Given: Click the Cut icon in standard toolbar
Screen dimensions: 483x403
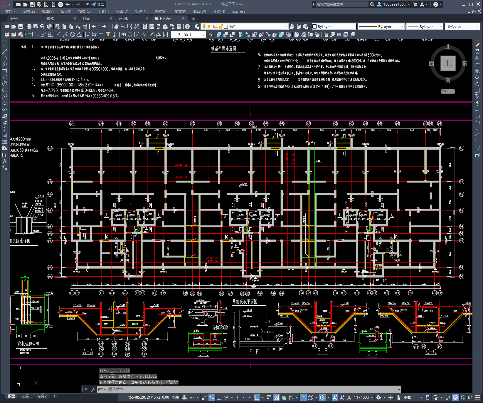Looking at the screenshot, I should click(x=58, y=26).
